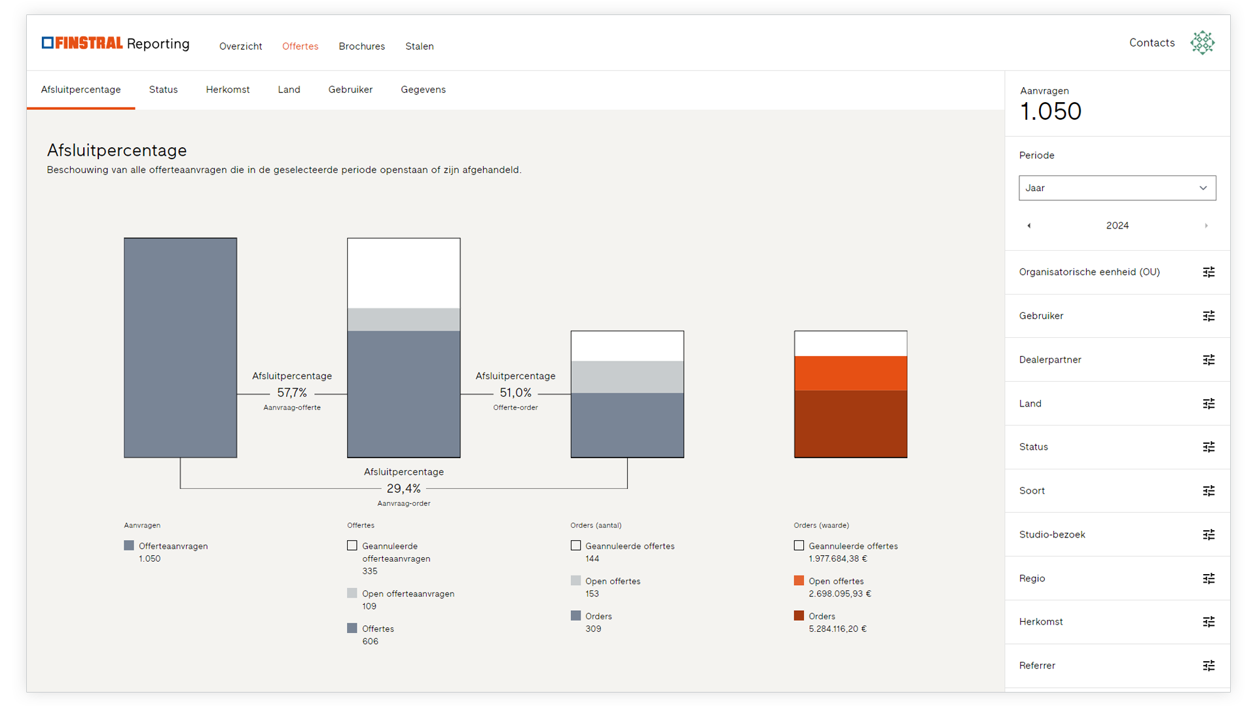Click Open offertes 153 legend swatch
Screen dimensions: 1257x707
pyautogui.click(x=575, y=581)
